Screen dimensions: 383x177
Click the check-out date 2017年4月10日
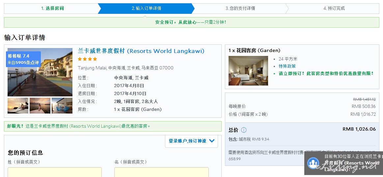pyautogui.click(x=130, y=93)
